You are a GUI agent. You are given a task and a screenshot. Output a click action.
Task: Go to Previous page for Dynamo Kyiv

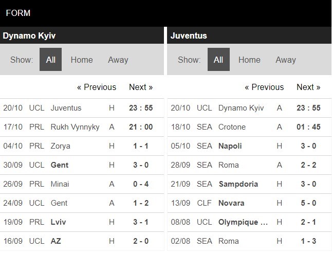pos(97,87)
